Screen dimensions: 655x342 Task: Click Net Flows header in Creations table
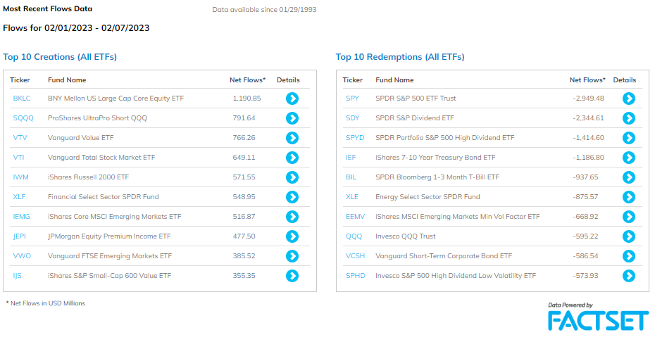pos(247,80)
